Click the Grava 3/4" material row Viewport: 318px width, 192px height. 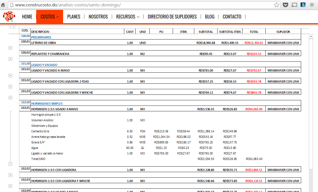38,142
